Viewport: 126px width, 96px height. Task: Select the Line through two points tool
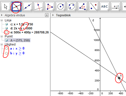[27, 7]
